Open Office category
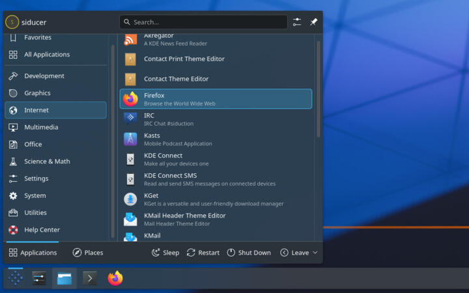 tap(55, 144)
